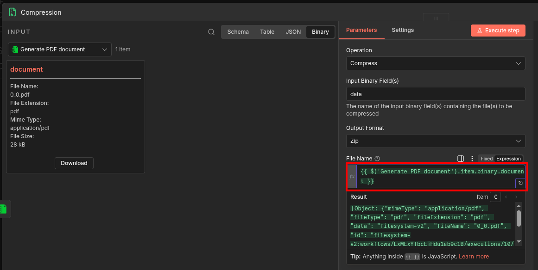Click the search icon in the Input panel

[x=211, y=32]
